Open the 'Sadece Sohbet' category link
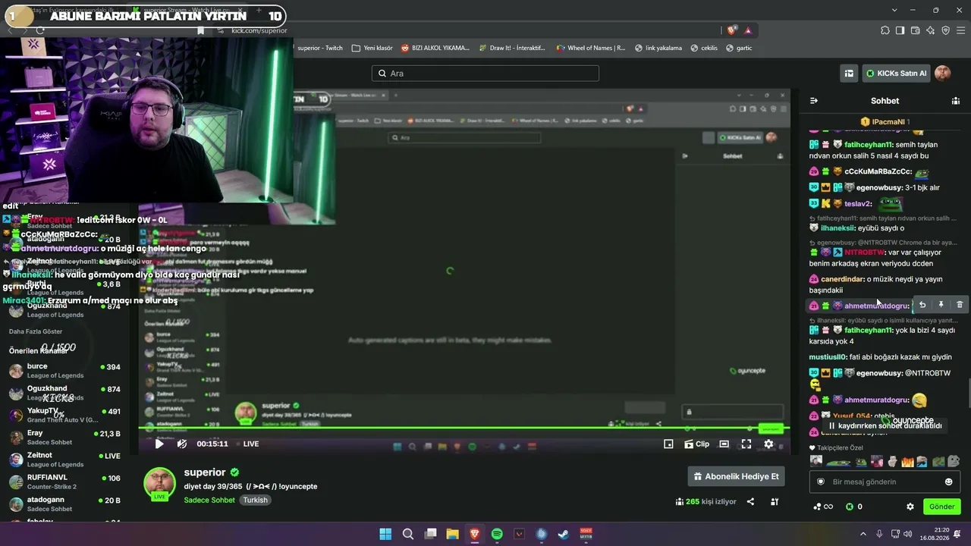Screen dimensions: 971x546 coord(209,500)
